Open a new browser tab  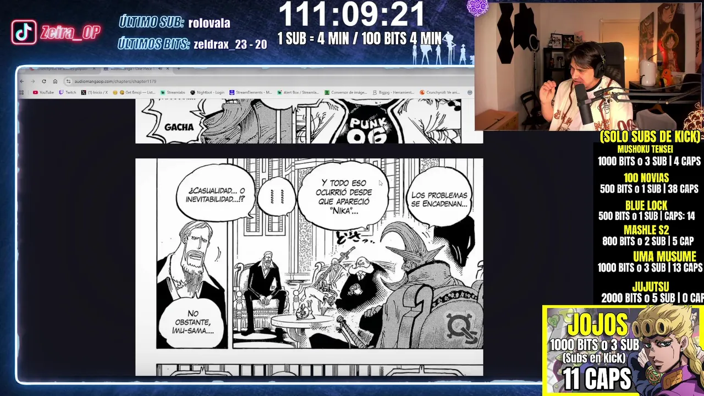point(179,69)
